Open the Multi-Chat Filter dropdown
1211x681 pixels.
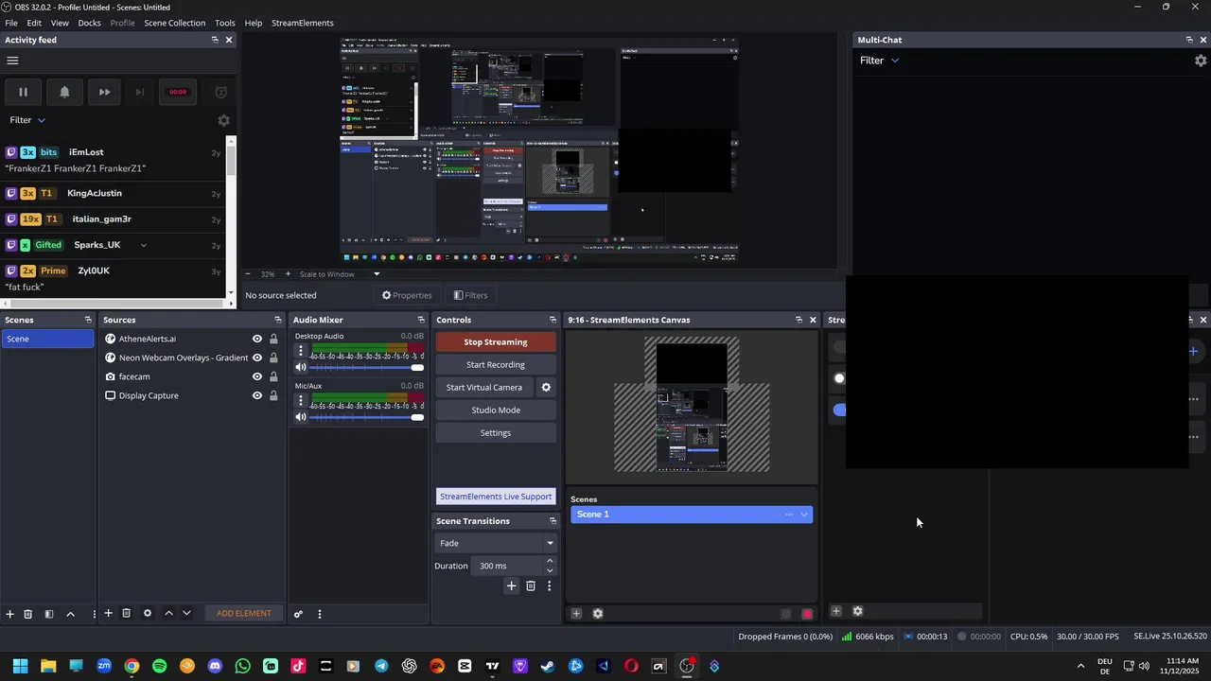click(879, 61)
